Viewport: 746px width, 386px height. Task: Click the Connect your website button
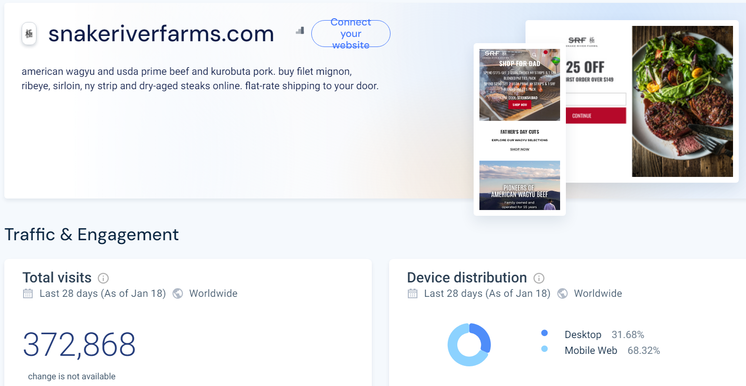tap(351, 34)
